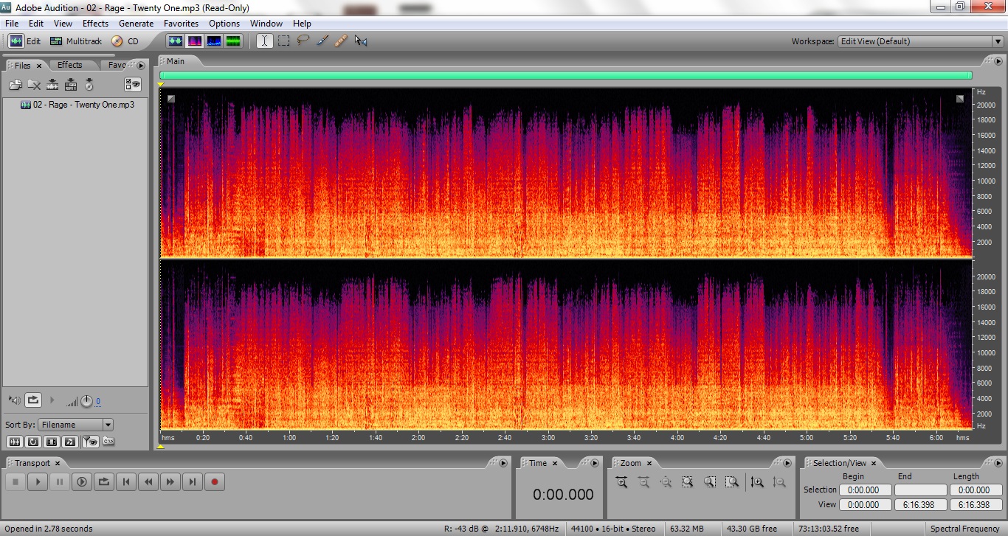Switch to Spectral Frequency Display view
Viewport: 1008px width, 536px height.
tap(196, 41)
